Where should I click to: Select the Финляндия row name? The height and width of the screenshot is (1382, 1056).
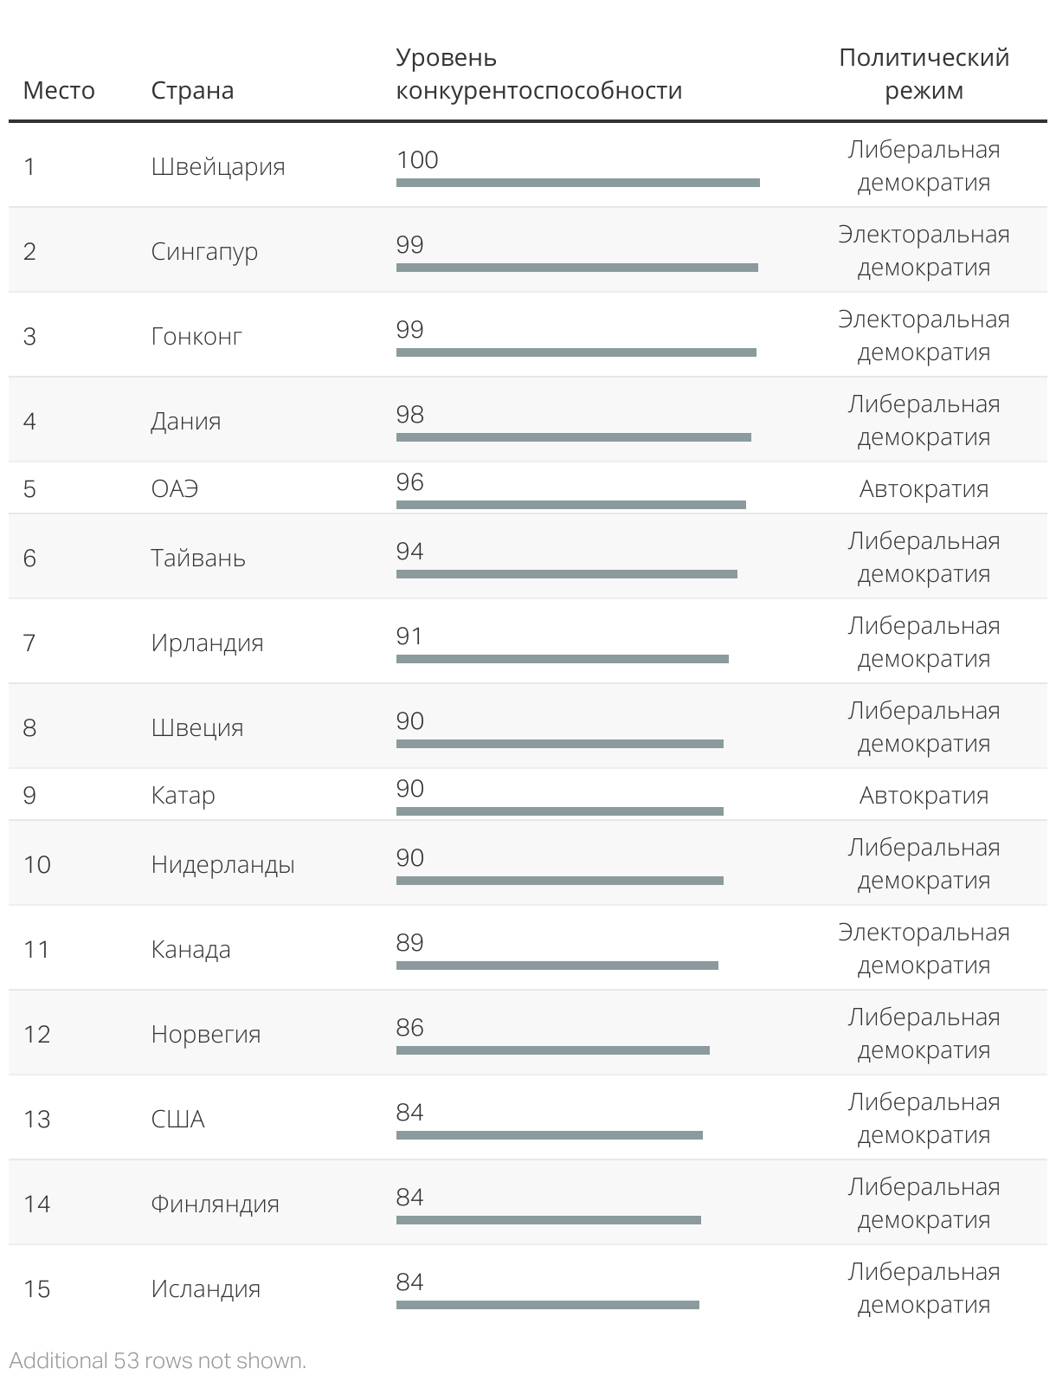215,1204
